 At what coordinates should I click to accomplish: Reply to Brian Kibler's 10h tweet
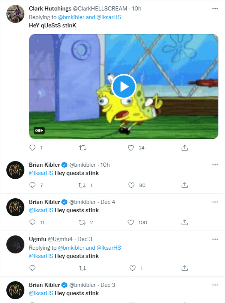click(x=33, y=185)
